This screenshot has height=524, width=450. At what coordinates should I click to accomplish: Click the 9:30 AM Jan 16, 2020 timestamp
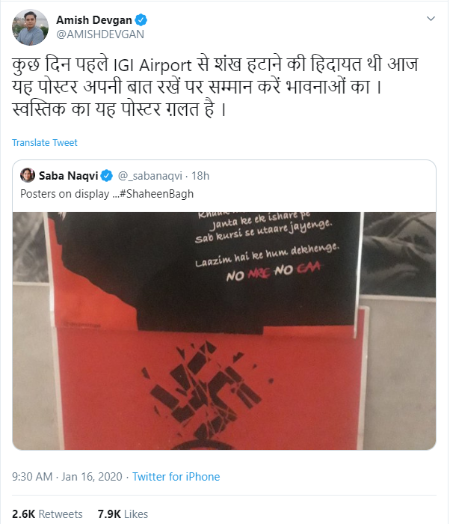(67, 477)
